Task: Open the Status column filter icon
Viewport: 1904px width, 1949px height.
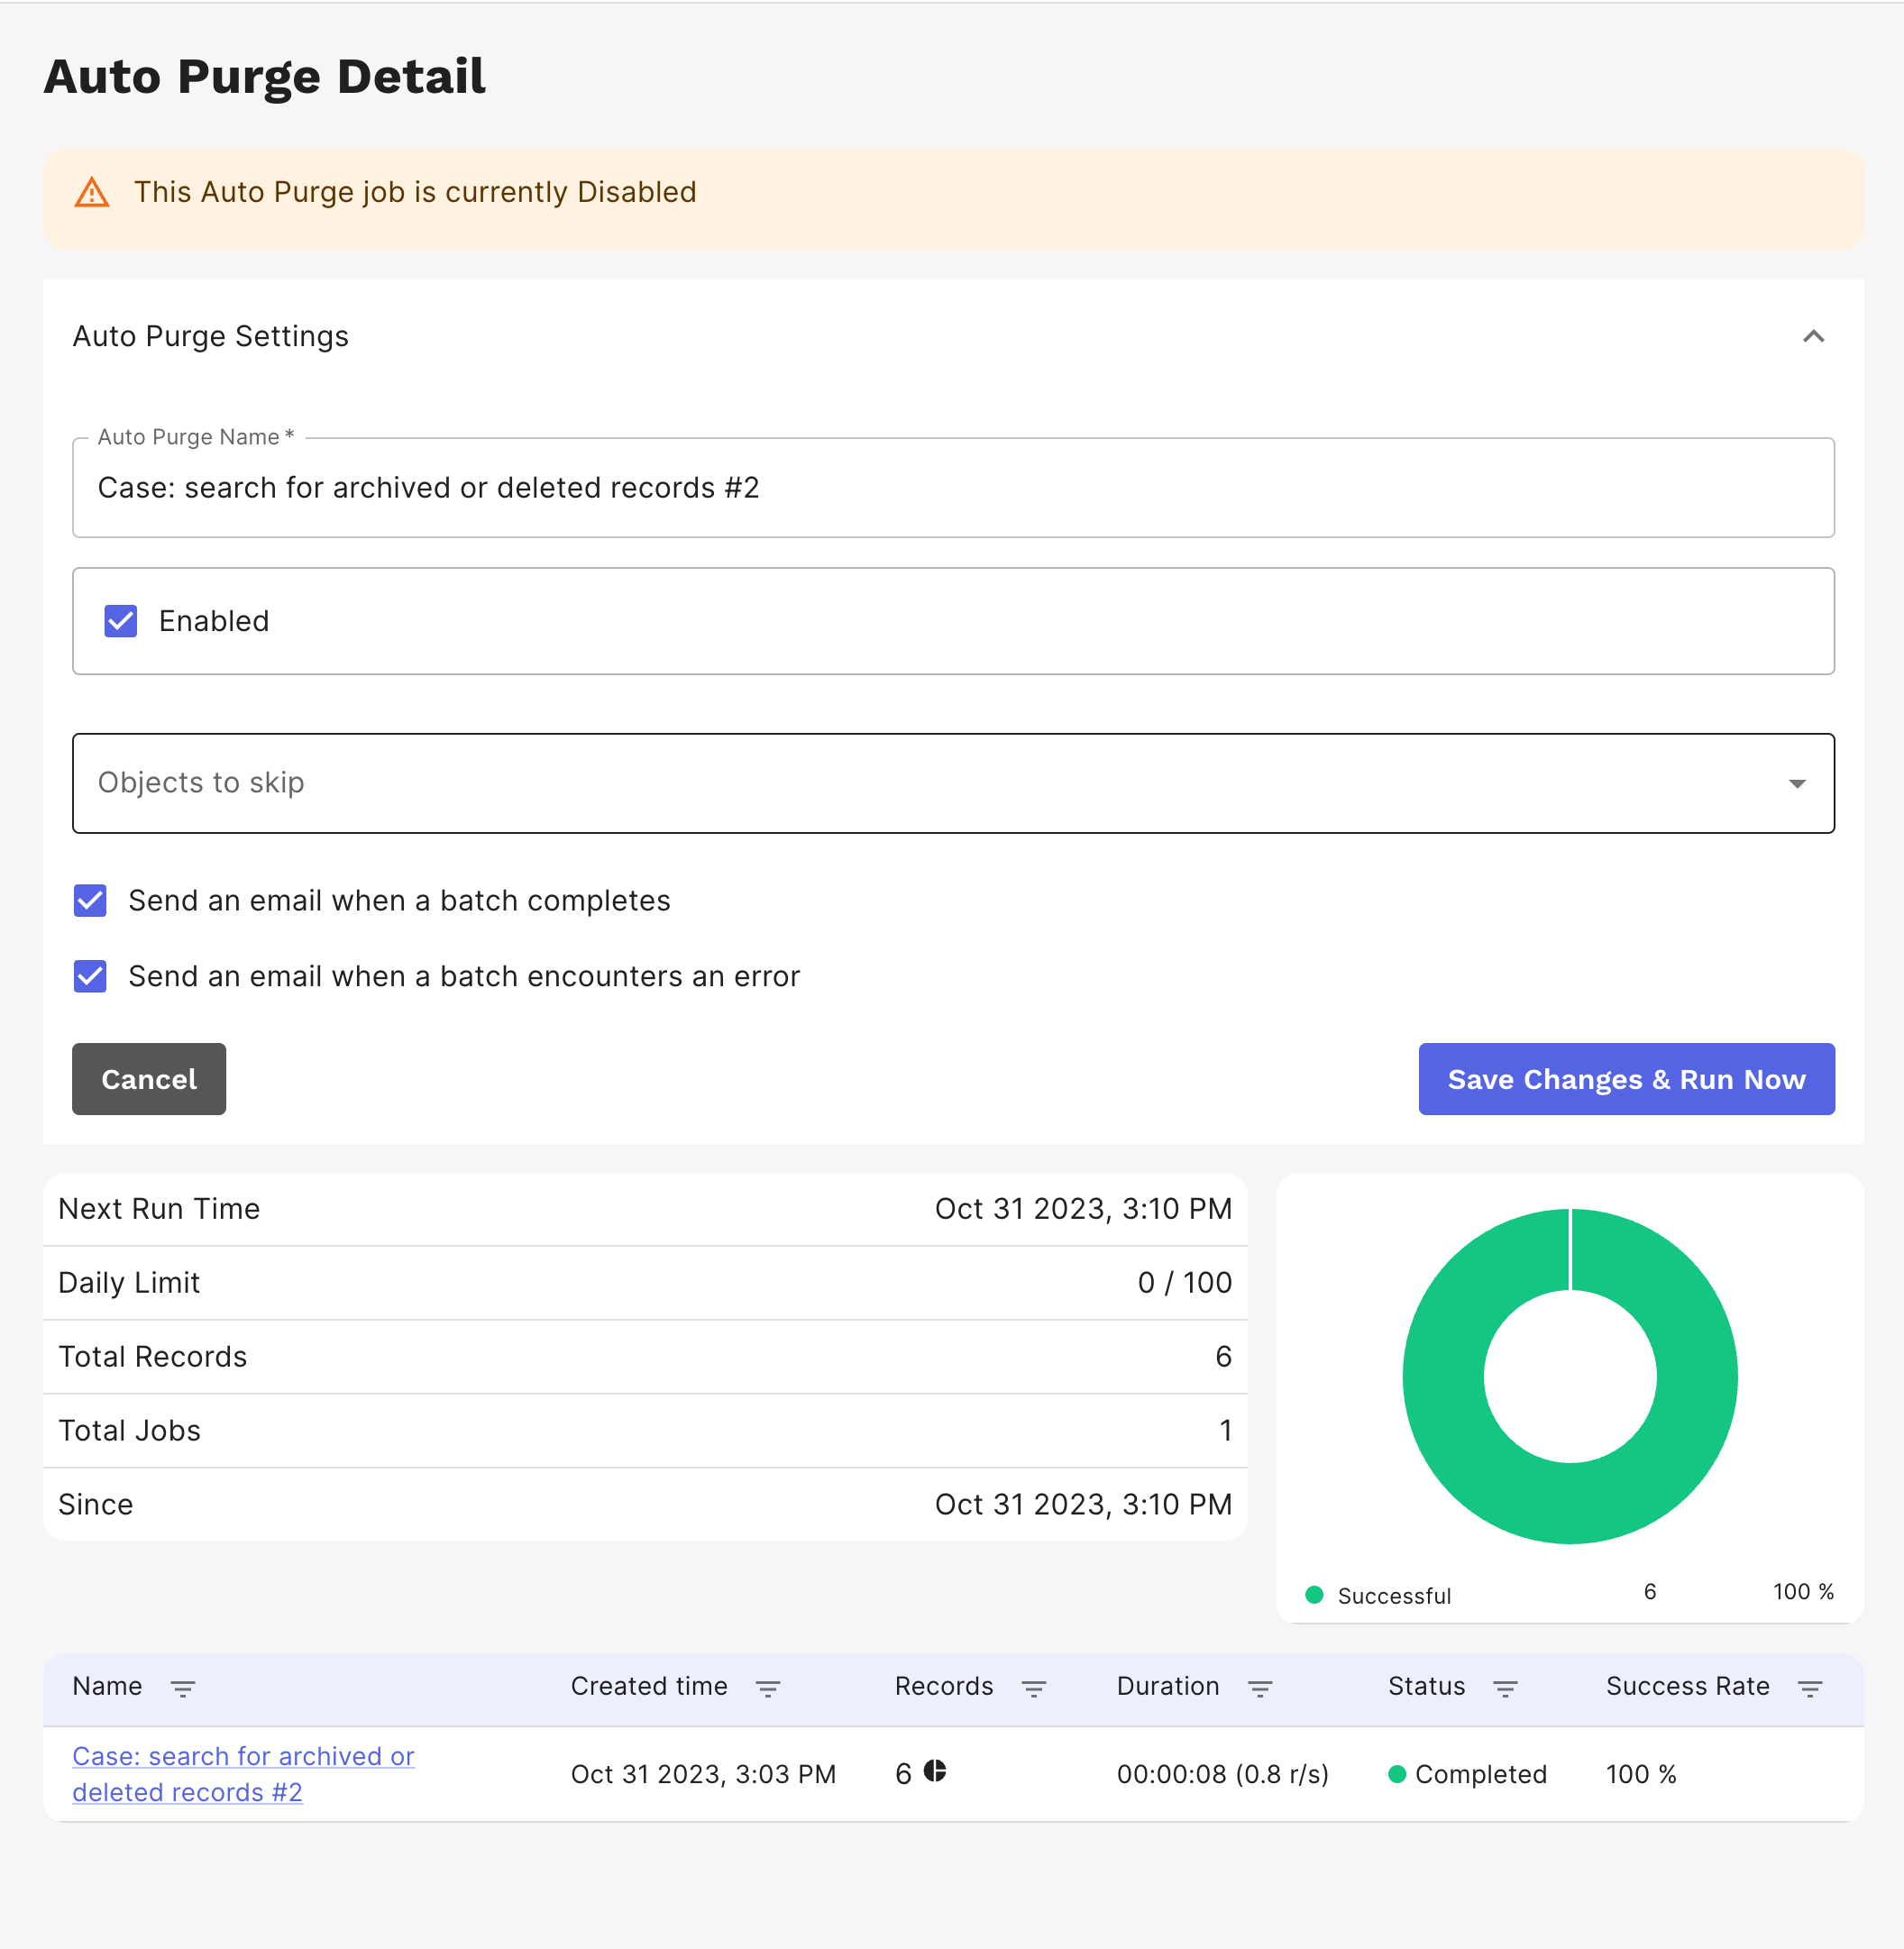Action: pyautogui.click(x=1505, y=1688)
